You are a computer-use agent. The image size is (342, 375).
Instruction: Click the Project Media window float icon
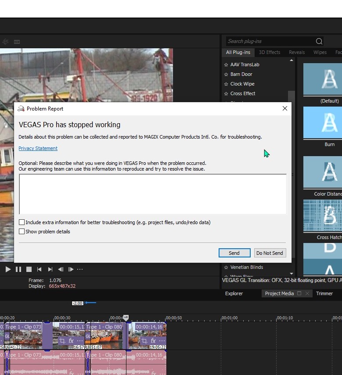[x=299, y=293]
